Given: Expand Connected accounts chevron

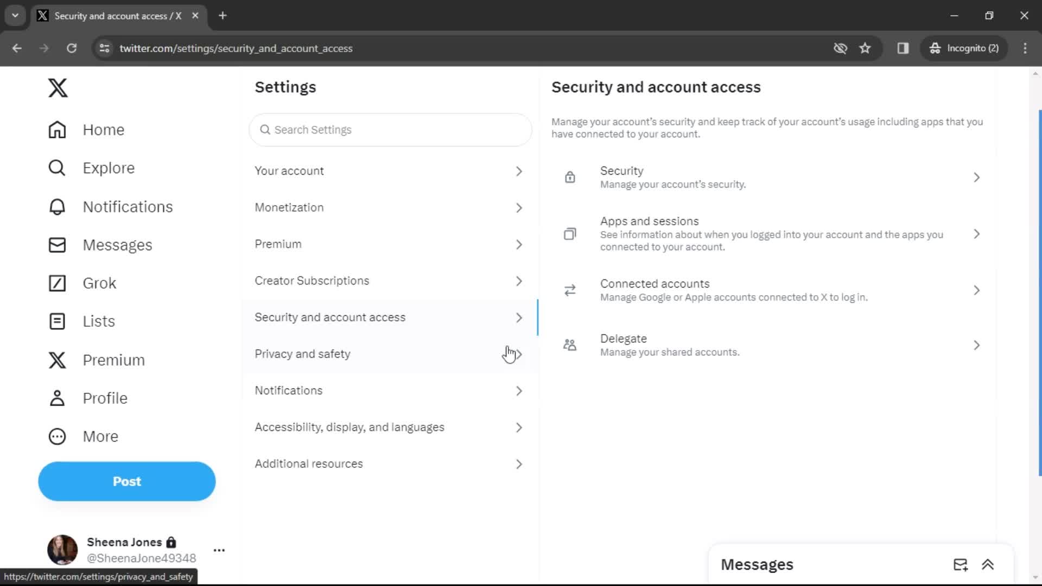Looking at the screenshot, I should [976, 290].
